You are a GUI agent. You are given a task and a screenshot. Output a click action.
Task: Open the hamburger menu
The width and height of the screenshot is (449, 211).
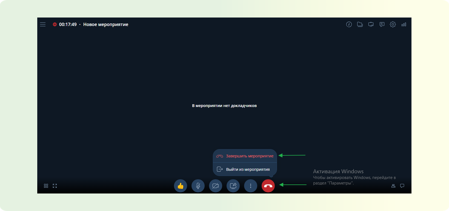click(x=43, y=24)
